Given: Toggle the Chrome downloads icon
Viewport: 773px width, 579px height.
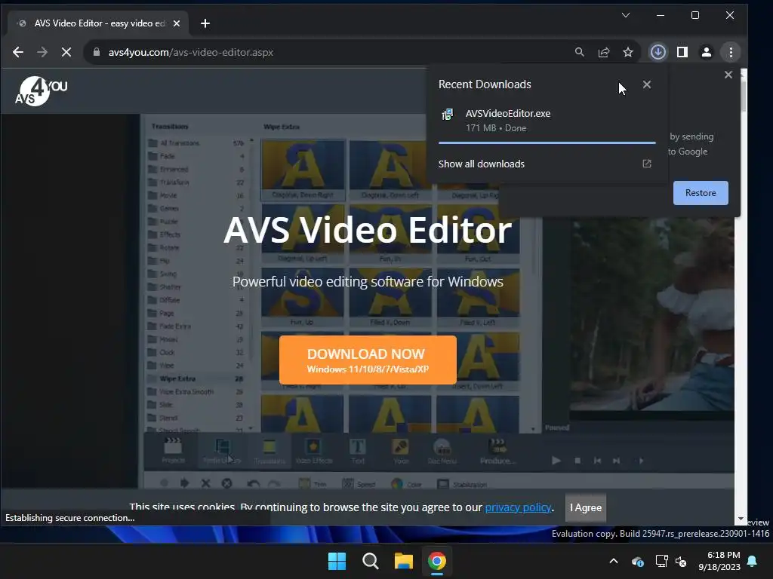Looking at the screenshot, I should [658, 52].
